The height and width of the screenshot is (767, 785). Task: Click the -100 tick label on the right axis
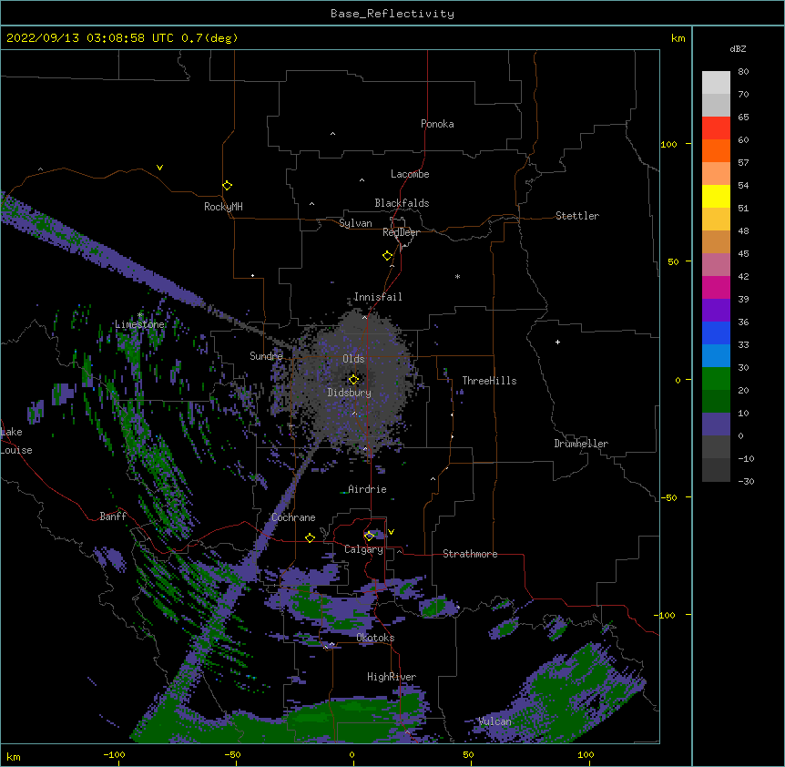[x=666, y=615]
